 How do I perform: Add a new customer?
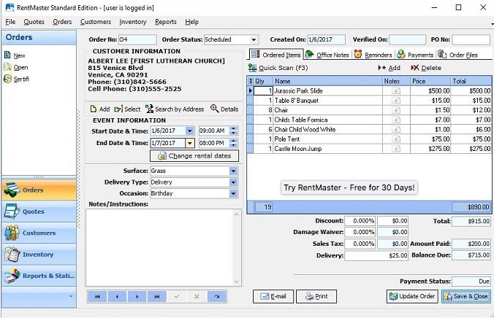click(100, 109)
